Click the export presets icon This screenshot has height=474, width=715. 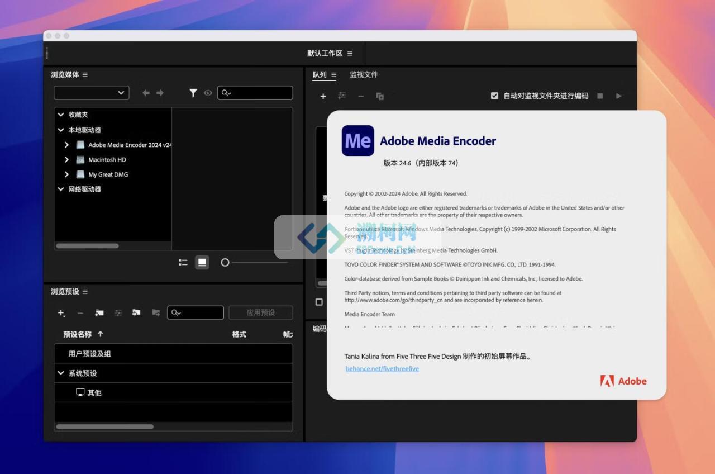(x=156, y=313)
